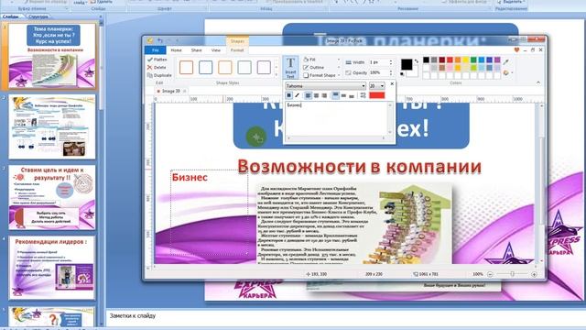Click the Insert Text tool
This screenshot has height=330, width=586.
tap(290, 67)
